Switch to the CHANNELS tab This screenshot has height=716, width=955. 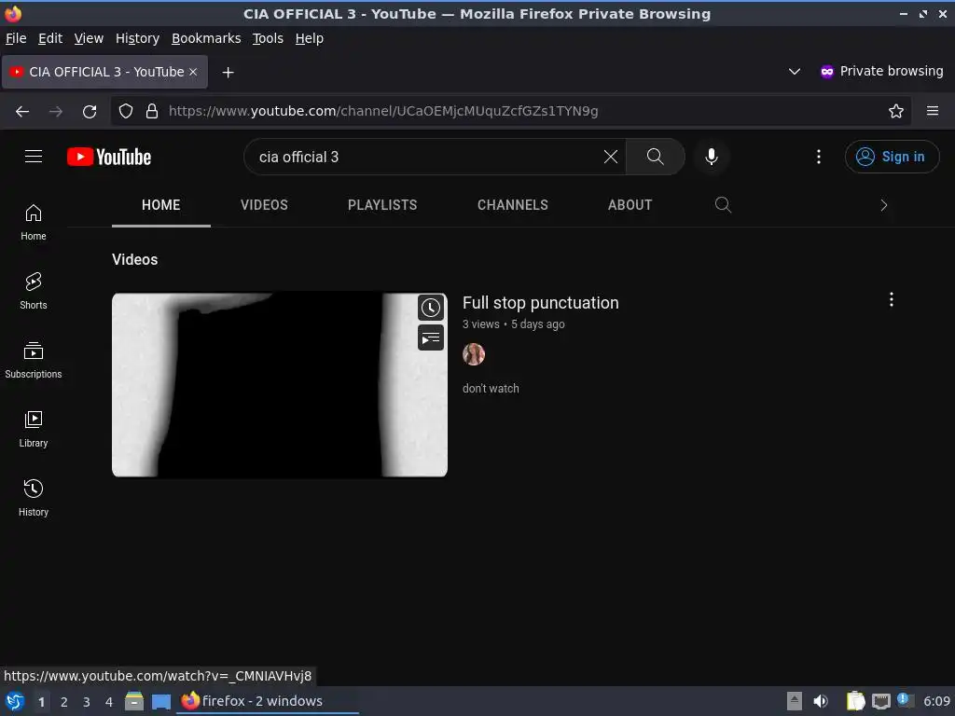click(x=513, y=205)
